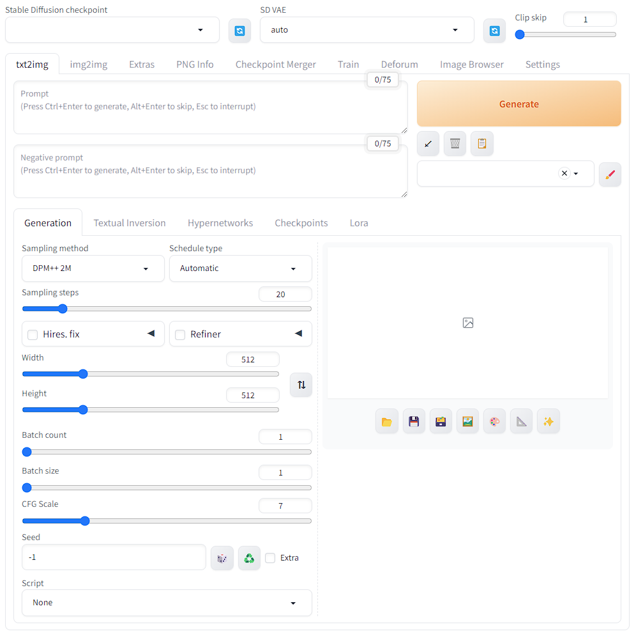Click the CFG Scale slider handle
The width and height of the screenshot is (636, 636).
85,521
